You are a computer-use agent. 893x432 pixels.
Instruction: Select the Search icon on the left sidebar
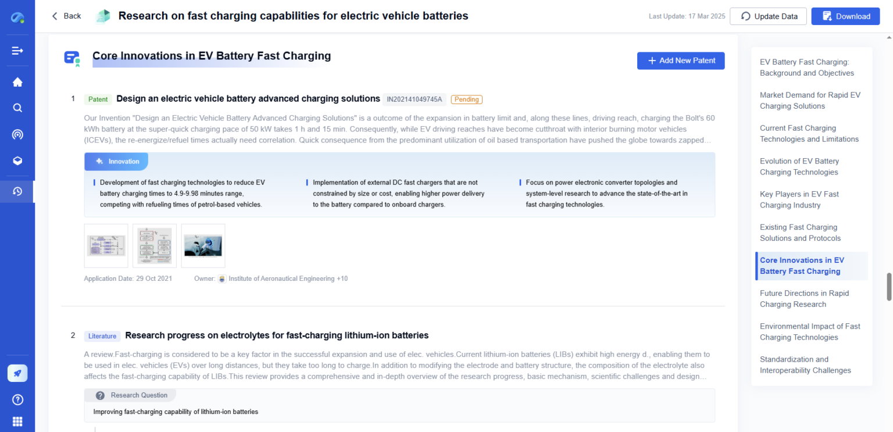[17, 108]
